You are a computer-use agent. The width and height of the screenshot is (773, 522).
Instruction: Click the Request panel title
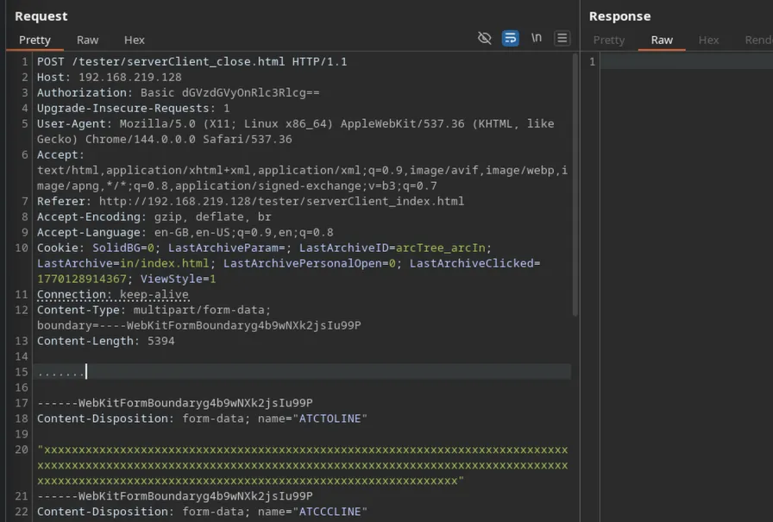coord(41,16)
